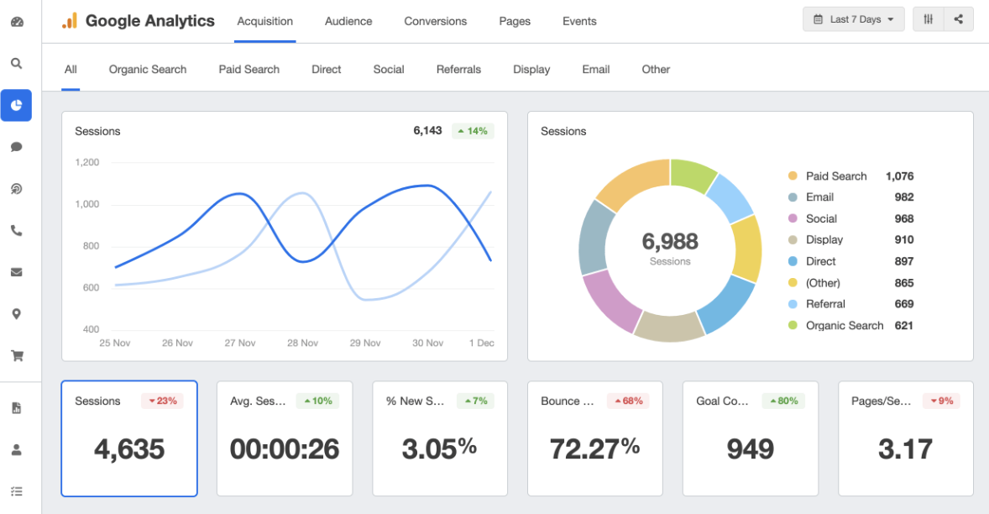The width and height of the screenshot is (989, 514).
Task: Click the user profile sidebar icon
Action: pyautogui.click(x=17, y=449)
